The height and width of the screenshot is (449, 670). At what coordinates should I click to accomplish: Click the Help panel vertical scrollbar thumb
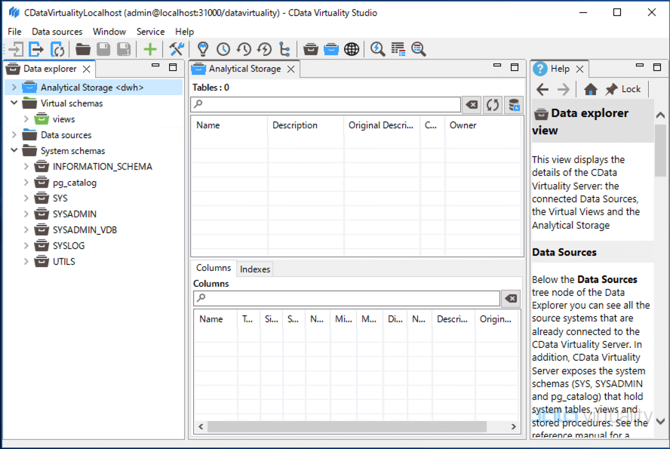click(660, 151)
